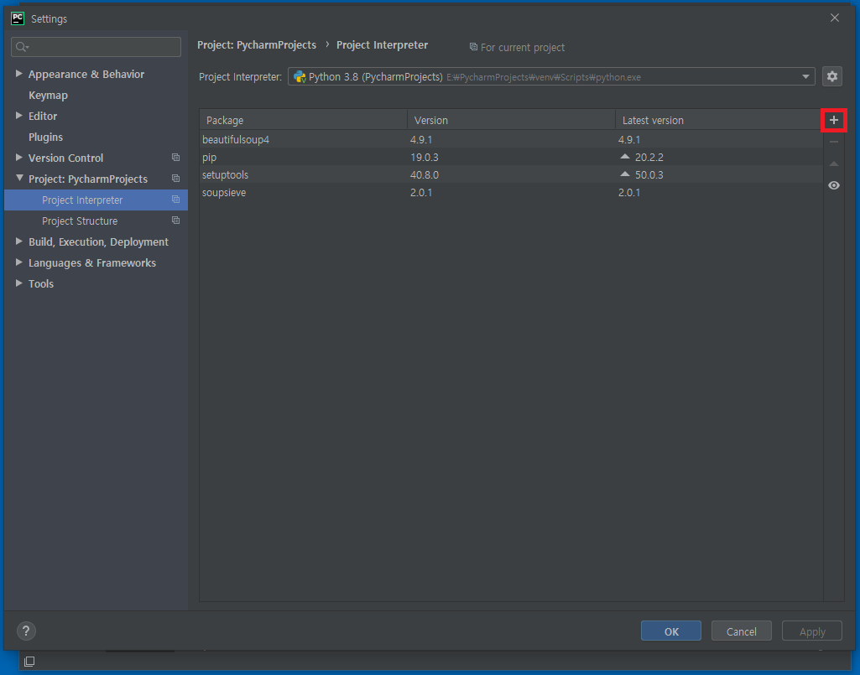Select the soupsieve package row
The image size is (860, 675).
pos(511,192)
